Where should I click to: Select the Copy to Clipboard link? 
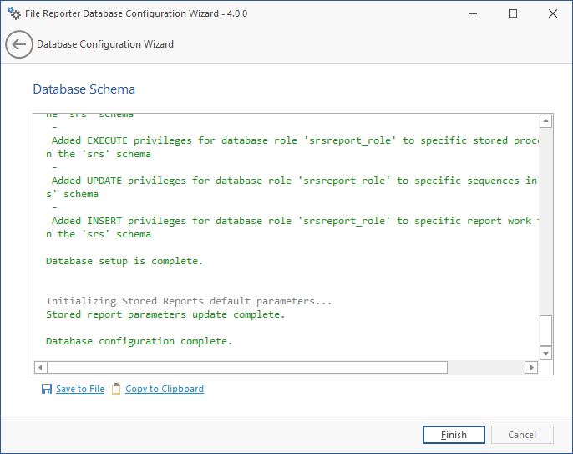[x=165, y=389]
